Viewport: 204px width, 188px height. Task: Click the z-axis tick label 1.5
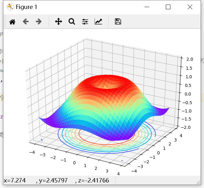point(189,68)
